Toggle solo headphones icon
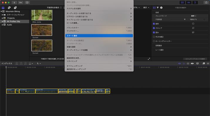Screen dimensions: 210x116 (188, 63)
